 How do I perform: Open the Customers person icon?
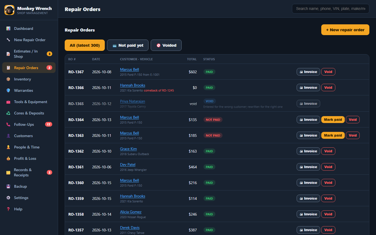(8, 136)
